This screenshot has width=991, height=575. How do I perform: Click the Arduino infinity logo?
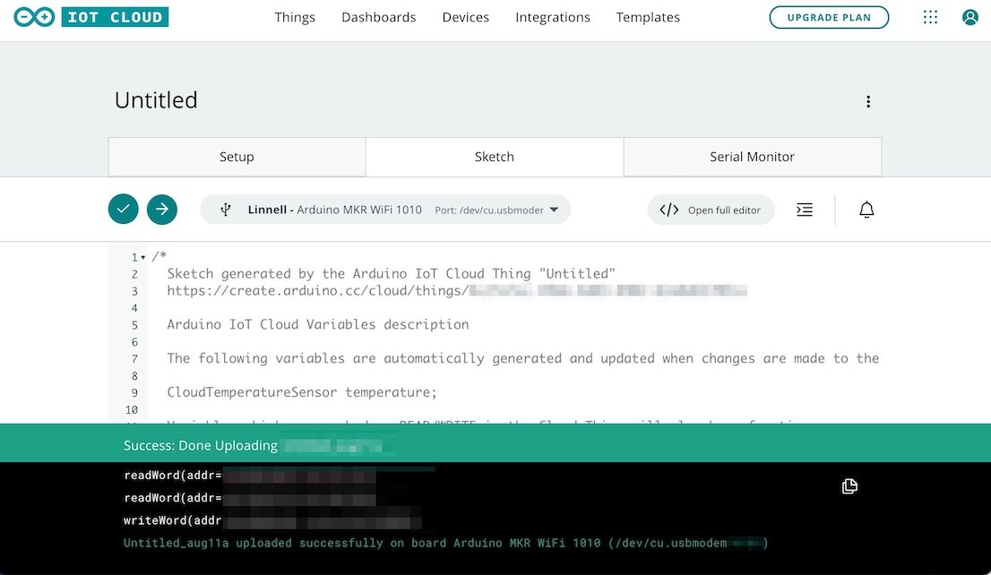(34, 17)
